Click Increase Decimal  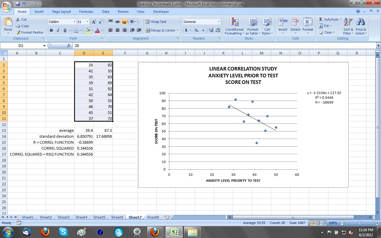pos(211,30)
